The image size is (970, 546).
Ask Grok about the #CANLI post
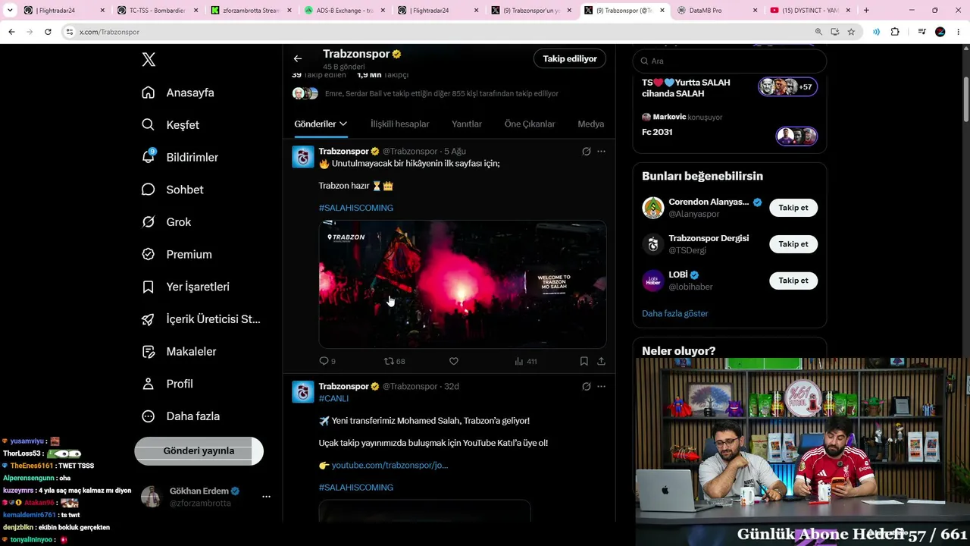586,387
